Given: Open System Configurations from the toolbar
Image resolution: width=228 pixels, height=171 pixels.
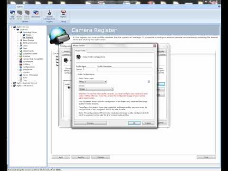Looking at the screenshot, I should point(49,15).
